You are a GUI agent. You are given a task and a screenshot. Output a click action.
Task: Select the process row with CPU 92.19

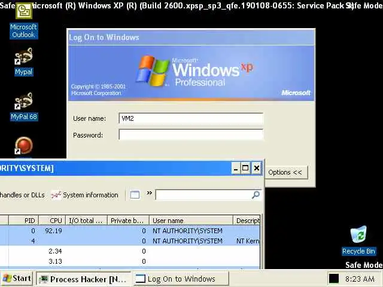(x=130, y=231)
